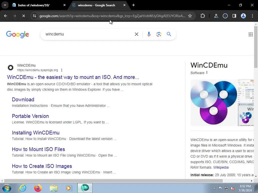Open a new tab with the plus
The height and width of the screenshot is (193, 258).
(134, 5)
